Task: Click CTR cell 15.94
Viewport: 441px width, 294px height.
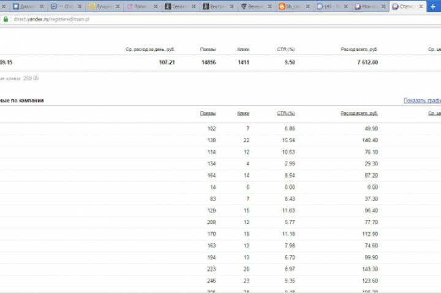Action: pos(288,140)
